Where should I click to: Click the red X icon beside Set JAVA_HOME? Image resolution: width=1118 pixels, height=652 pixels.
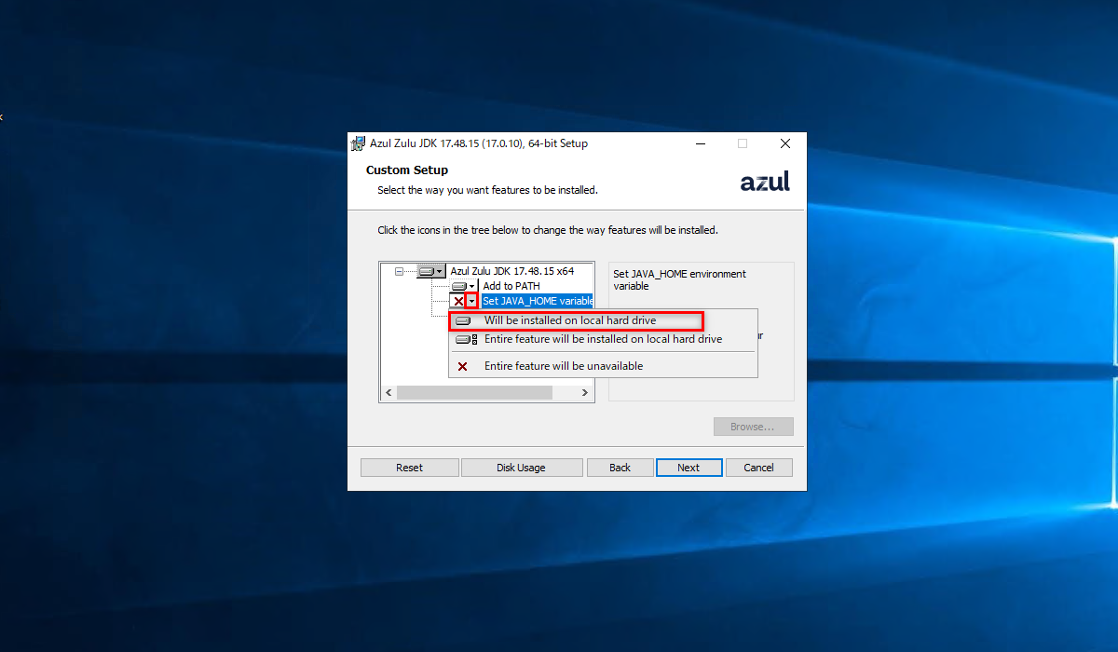click(x=458, y=301)
